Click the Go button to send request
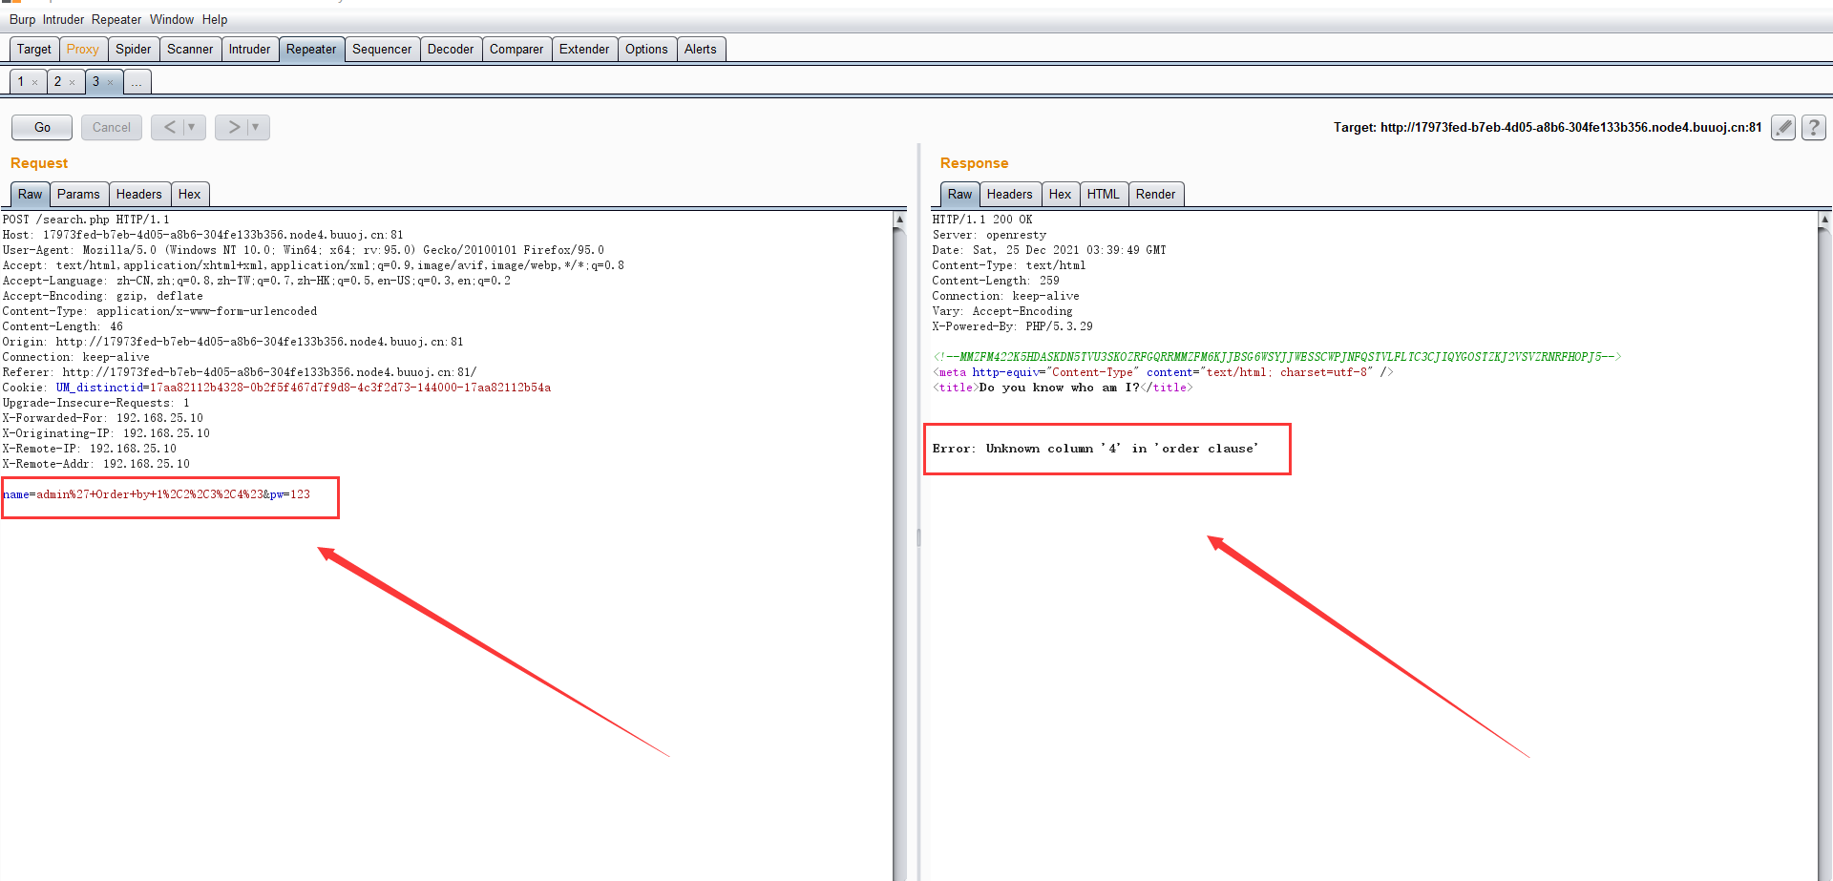Screen dimensions: 1833x881 [42, 127]
